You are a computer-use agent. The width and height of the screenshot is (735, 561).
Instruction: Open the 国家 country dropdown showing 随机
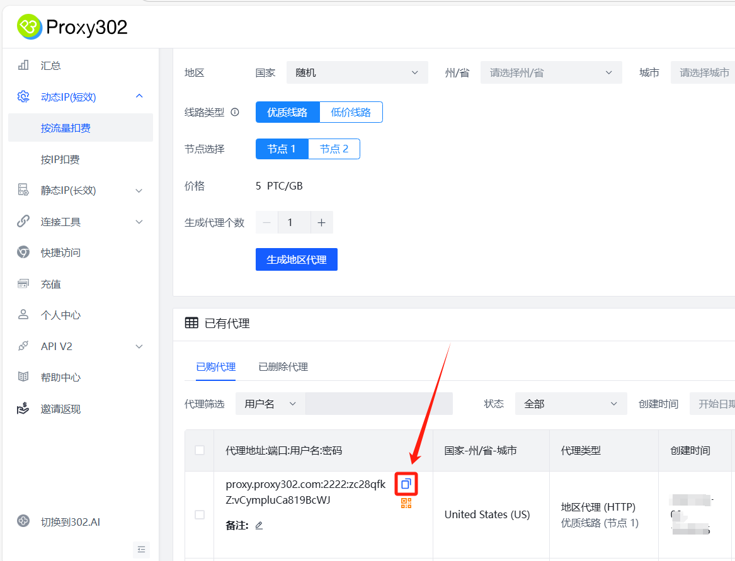coord(357,72)
